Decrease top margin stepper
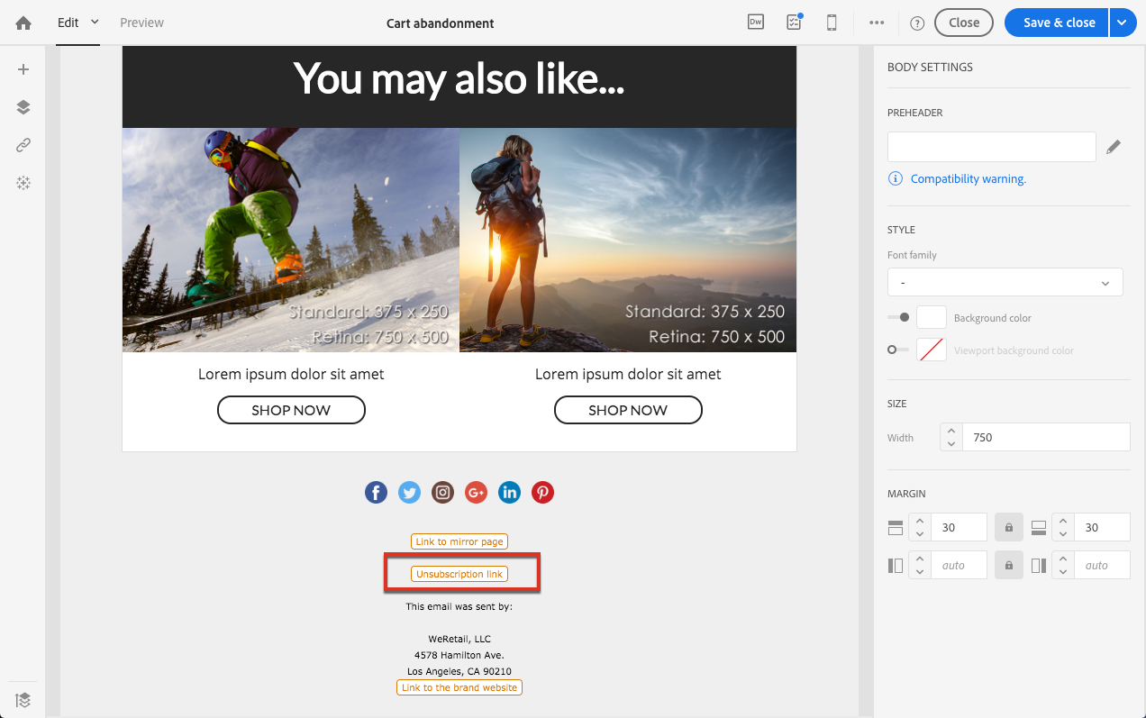 [919, 534]
